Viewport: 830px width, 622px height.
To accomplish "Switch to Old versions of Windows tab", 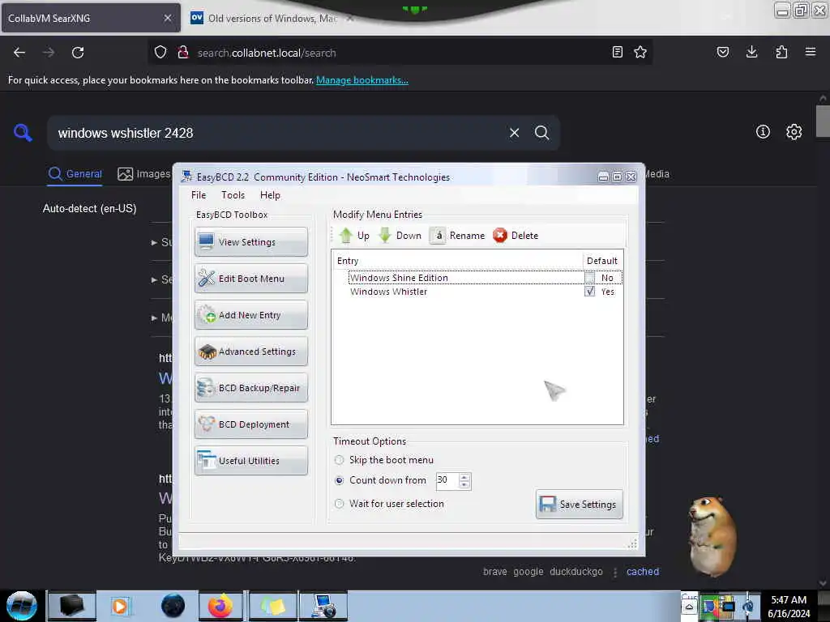I will click(x=272, y=18).
